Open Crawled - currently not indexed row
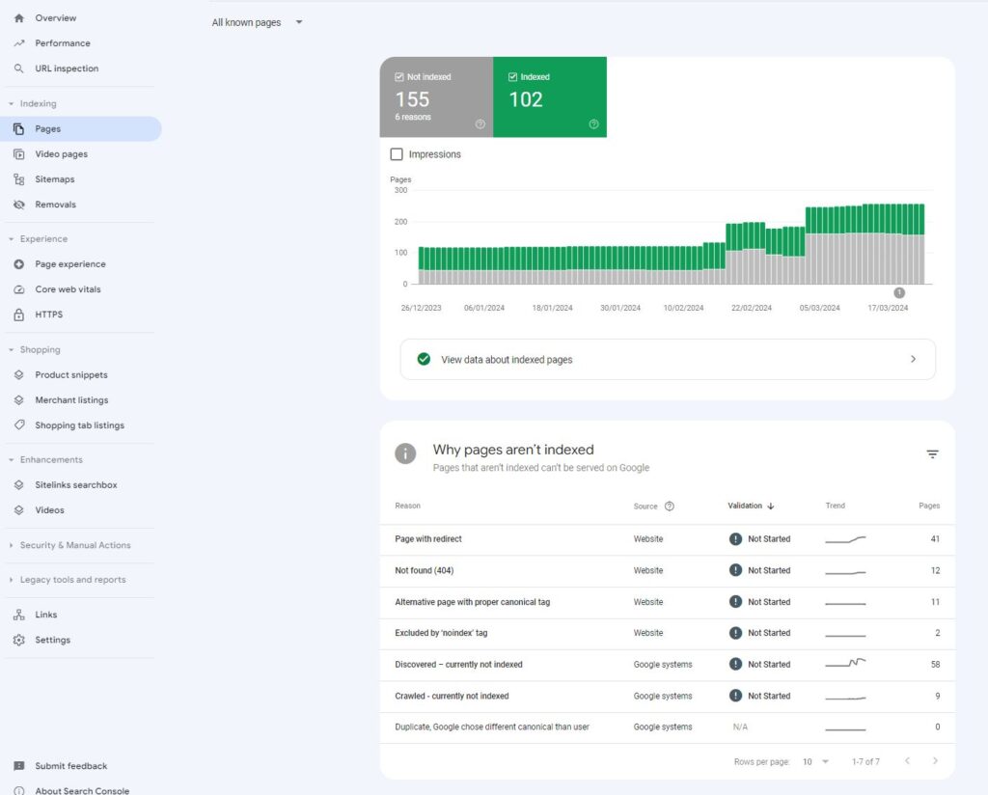Image resolution: width=988 pixels, height=795 pixels. point(668,696)
